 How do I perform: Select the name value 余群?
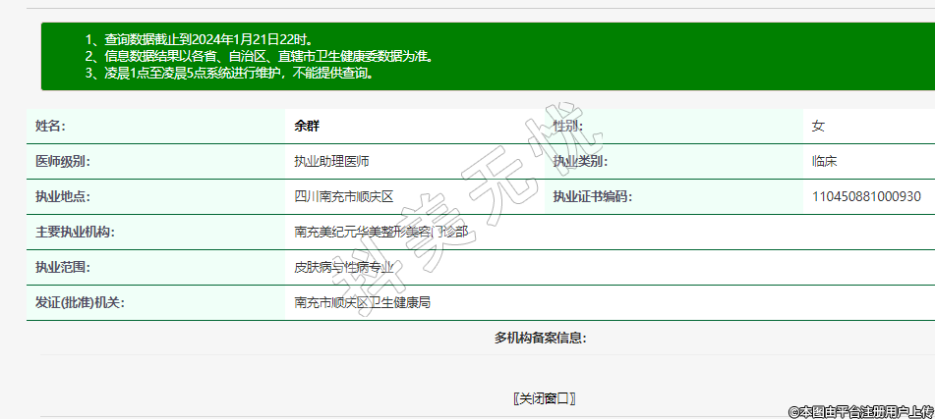pyautogui.click(x=307, y=126)
